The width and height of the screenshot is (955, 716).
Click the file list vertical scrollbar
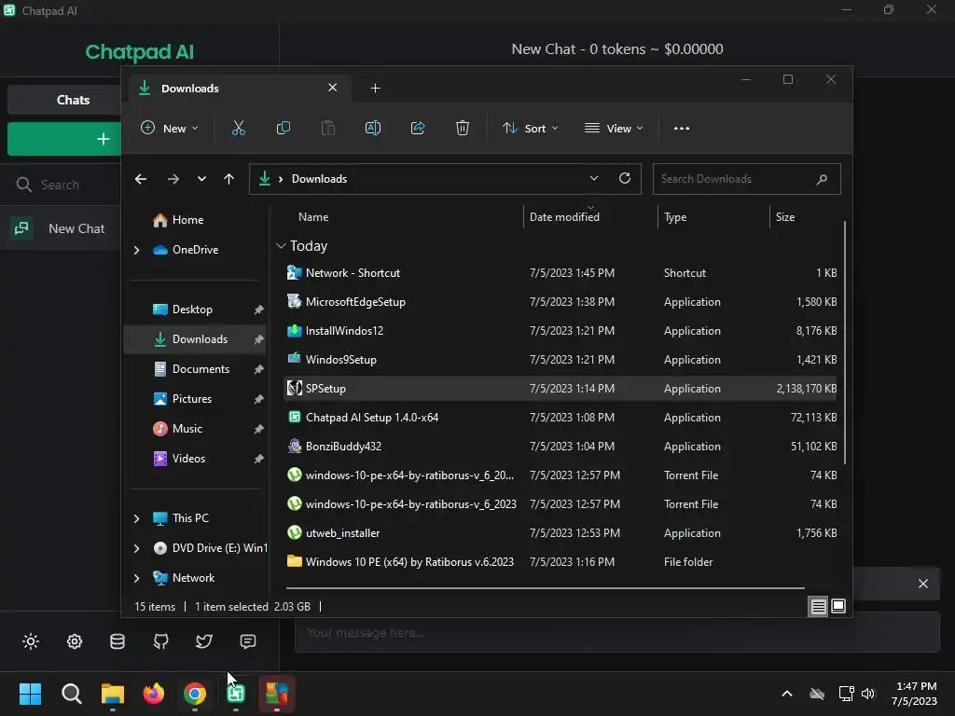pos(845,342)
